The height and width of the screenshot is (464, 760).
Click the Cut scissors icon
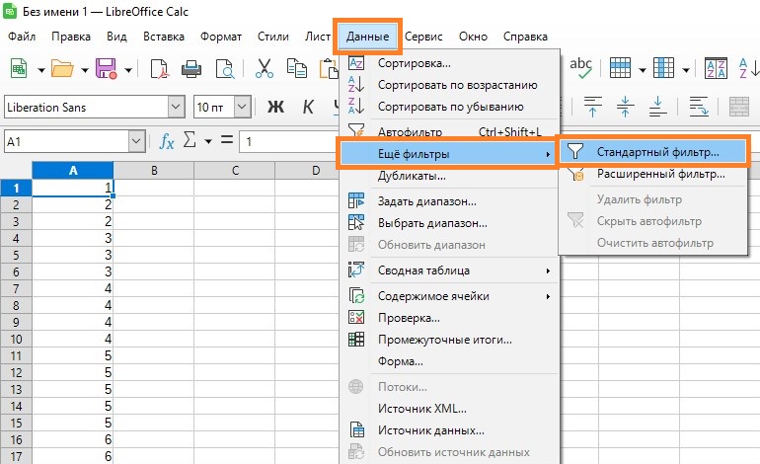click(x=265, y=69)
